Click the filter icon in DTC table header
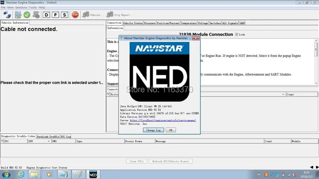Viewport: 319px width, 179px height. click(x=2, y=141)
